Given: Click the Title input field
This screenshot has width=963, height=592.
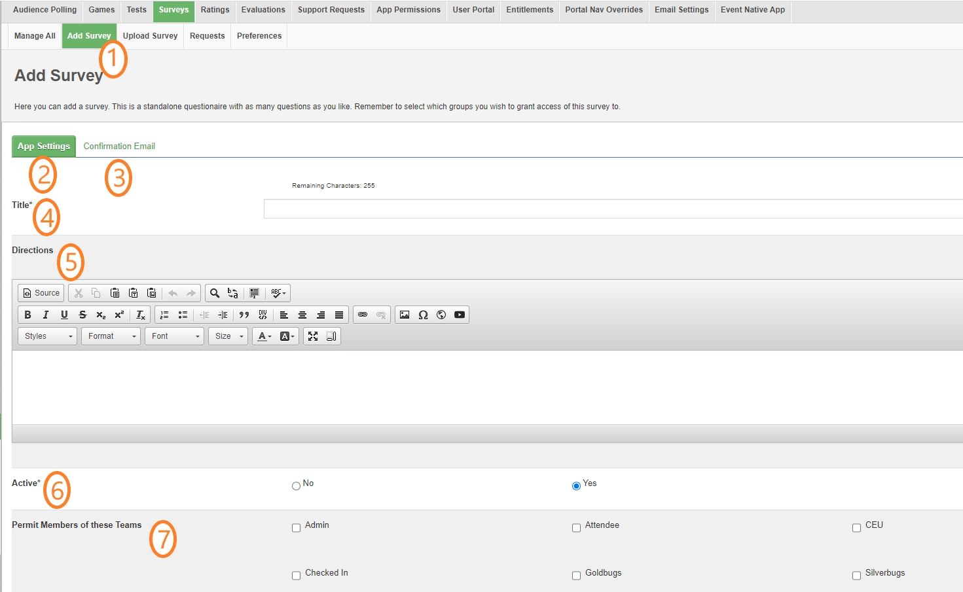Looking at the screenshot, I should [613, 209].
